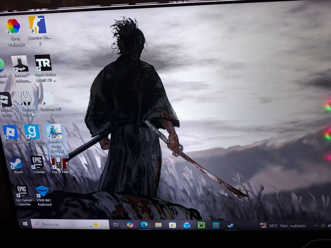The height and width of the screenshot is (248, 331).
Task: Select the Batman Arkham desktop icon
Action: click(21, 69)
